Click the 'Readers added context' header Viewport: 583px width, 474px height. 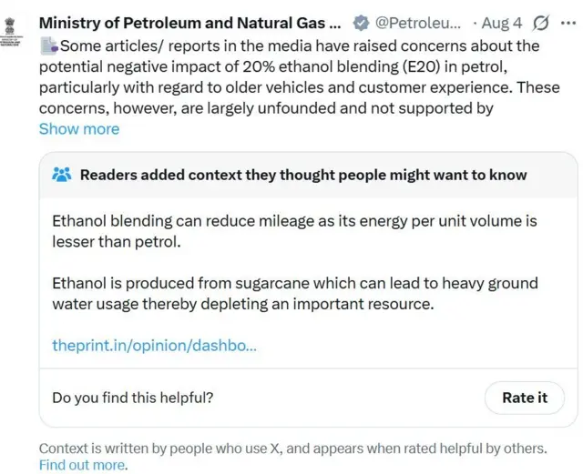[303, 175]
